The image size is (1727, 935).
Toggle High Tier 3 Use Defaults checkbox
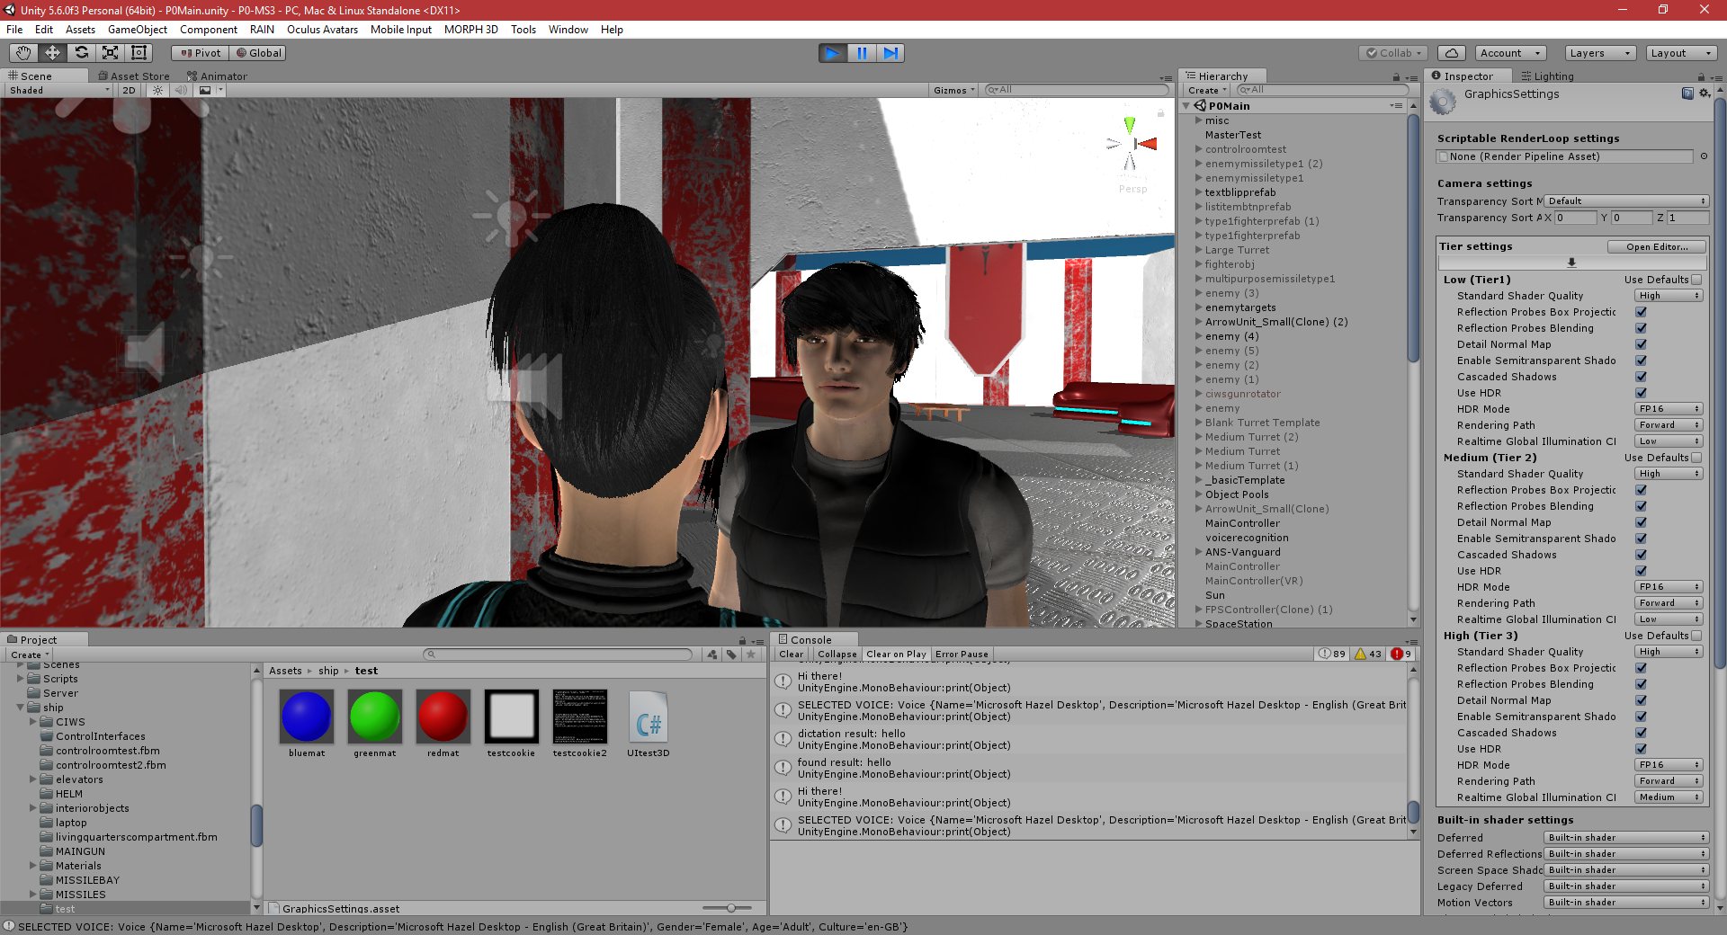coord(1696,636)
